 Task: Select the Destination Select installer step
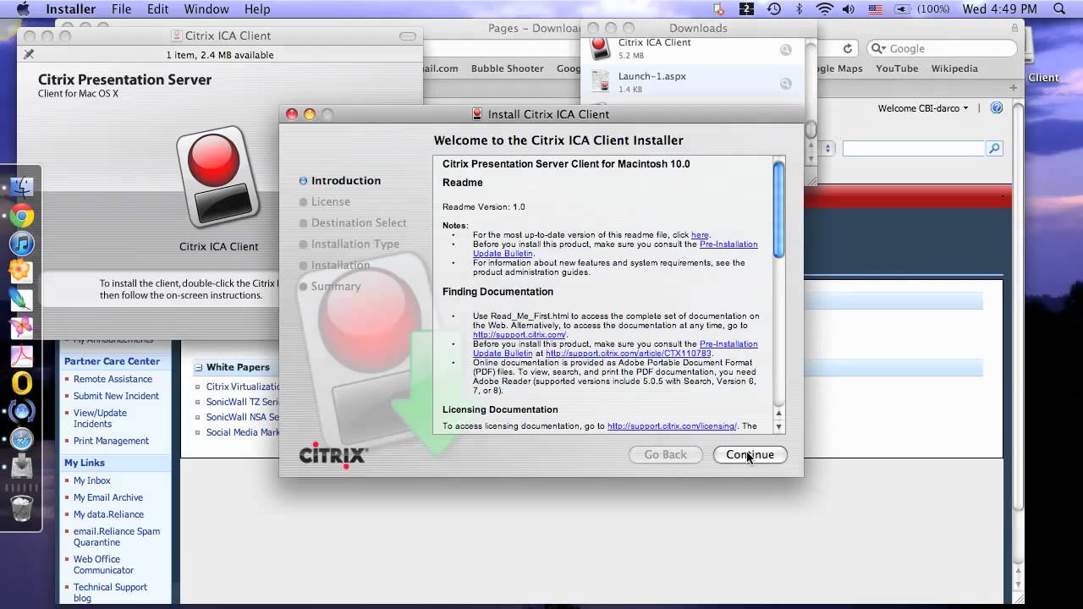359,222
